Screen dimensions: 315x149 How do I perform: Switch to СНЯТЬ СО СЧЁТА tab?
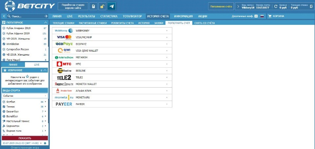(x=204, y=23)
